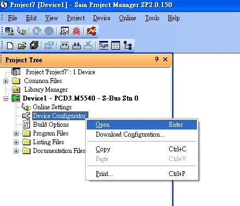Open the Edit menu
Image resolution: width=240 pixels, height=206 pixels.
click(x=31, y=18)
